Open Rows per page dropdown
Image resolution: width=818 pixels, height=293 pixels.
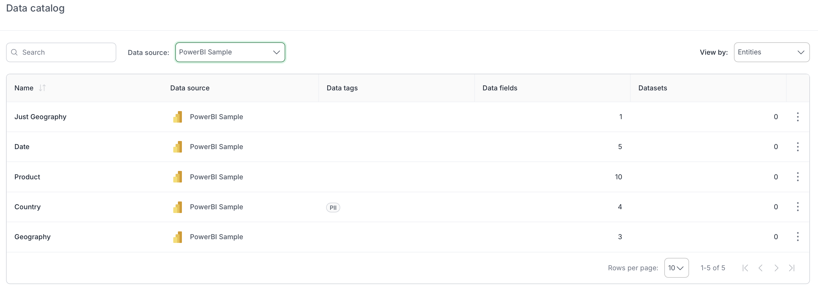coord(676,268)
